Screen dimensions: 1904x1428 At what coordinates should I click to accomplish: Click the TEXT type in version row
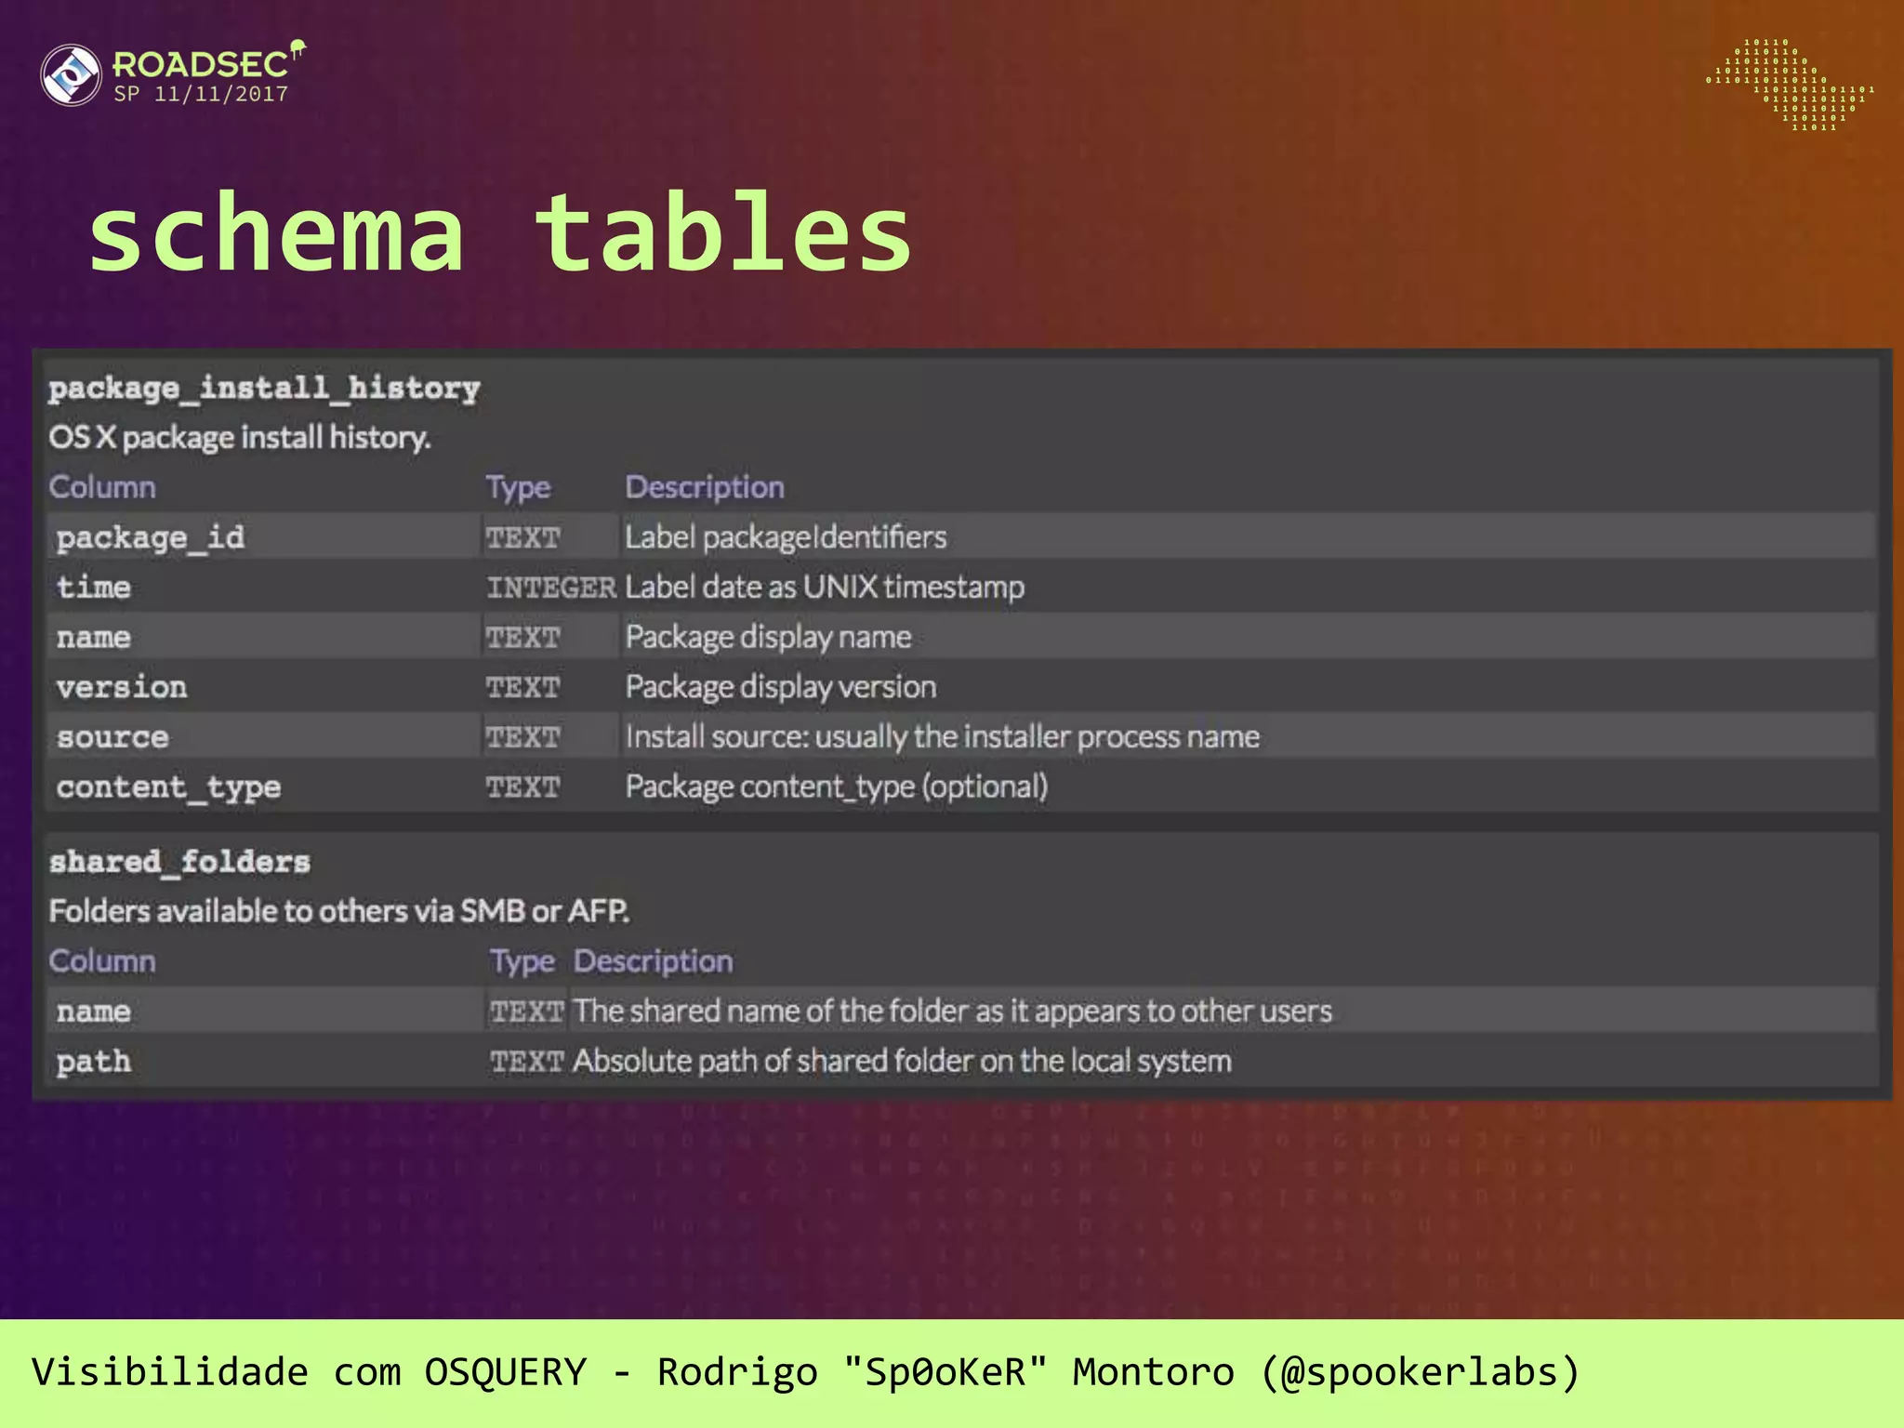tap(523, 687)
